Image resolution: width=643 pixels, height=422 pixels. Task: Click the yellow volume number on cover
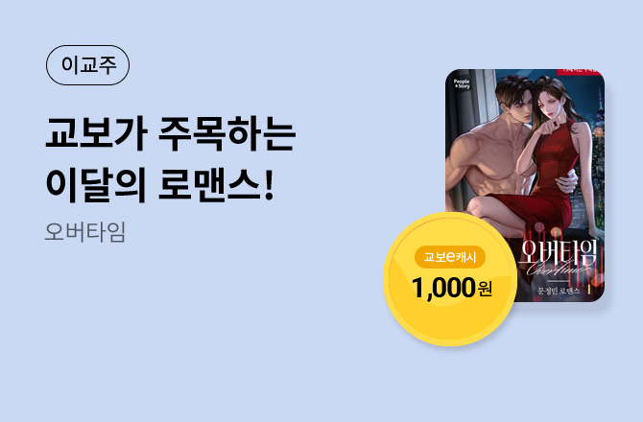click(589, 290)
